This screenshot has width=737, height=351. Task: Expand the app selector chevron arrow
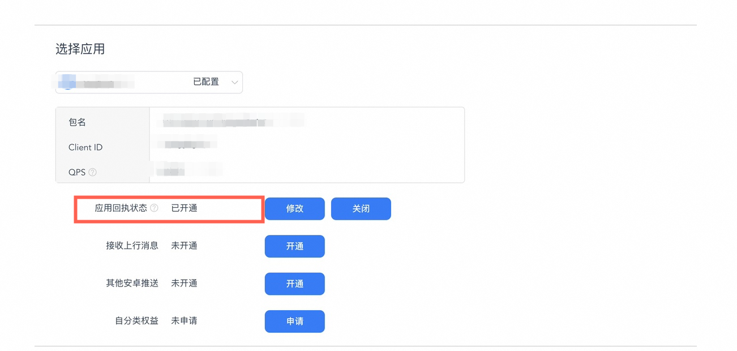(x=234, y=83)
